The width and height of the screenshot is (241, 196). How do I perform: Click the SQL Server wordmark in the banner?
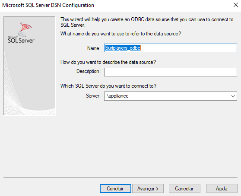tap(21, 41)
